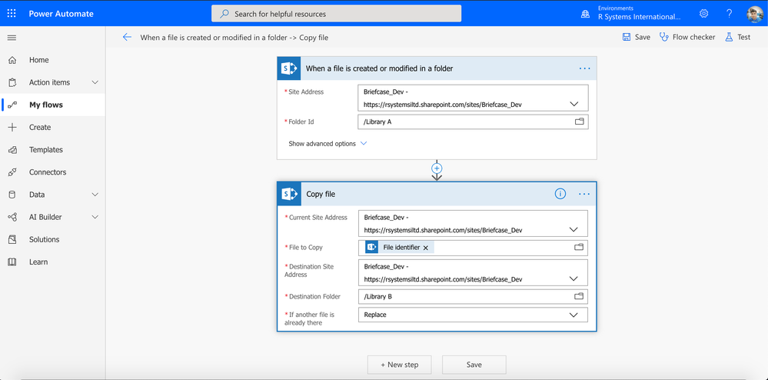Click the Copy file info icon
This screenshot has height=380, width=768.
tap(560, 194)
